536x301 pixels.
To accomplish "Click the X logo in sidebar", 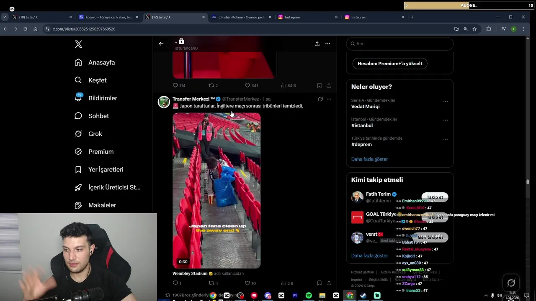I will pyautogui.click(x=78, y=44).
